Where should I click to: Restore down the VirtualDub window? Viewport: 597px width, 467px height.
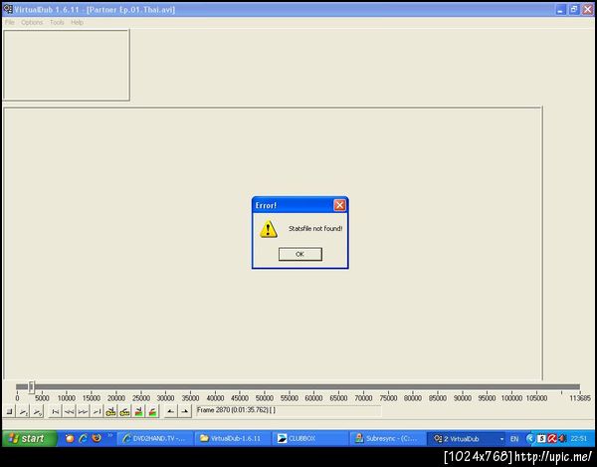point(574,10)
